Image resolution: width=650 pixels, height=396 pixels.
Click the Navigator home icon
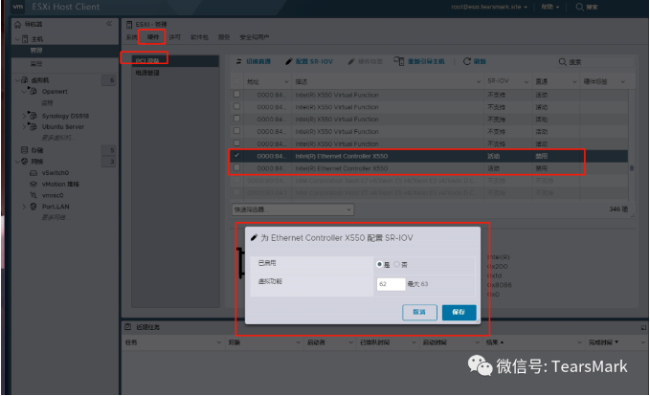click(x=17, y=25)
